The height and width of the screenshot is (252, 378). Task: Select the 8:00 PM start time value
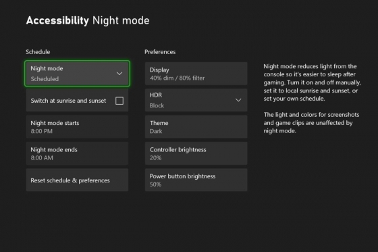point(41,131)
